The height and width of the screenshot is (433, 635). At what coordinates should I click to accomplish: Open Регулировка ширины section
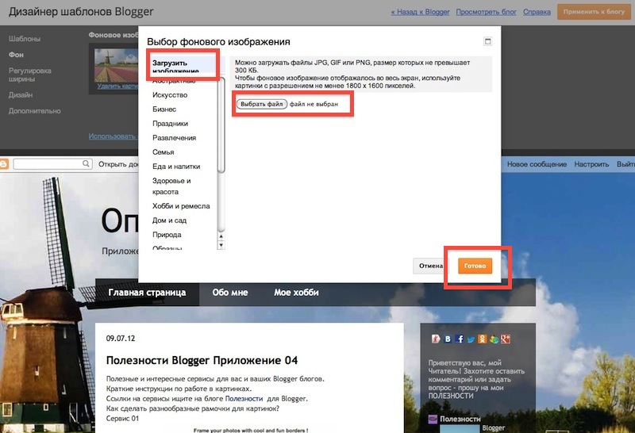pyautogui.click(x=30, y=75)
